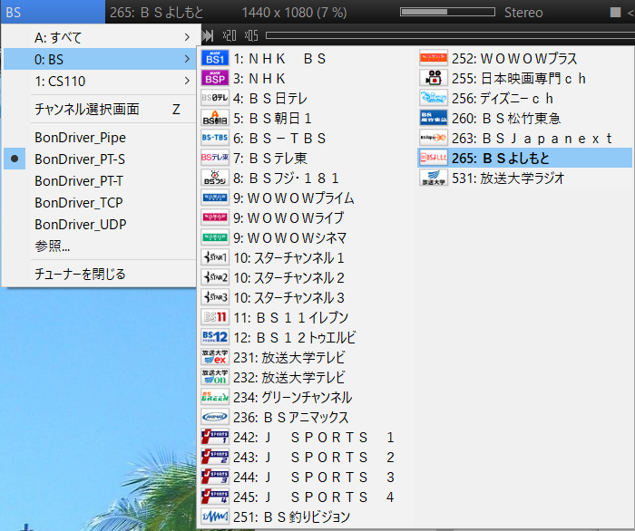The height and width of the screenshot is (531, 635).
Task: Click the Stereo audio mode label
Action: (523, 13)
